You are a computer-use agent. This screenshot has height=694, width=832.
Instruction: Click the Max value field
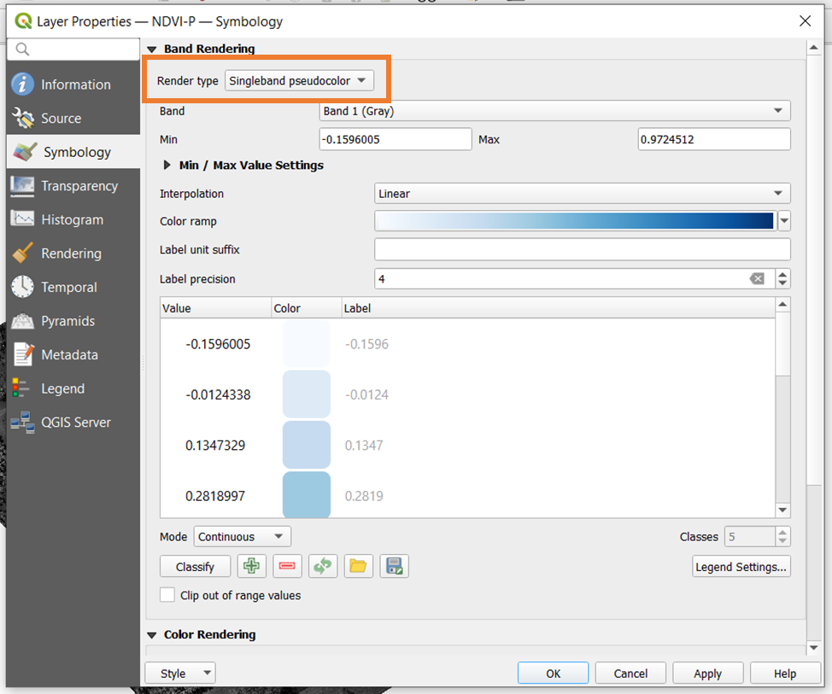click(714, 139)
